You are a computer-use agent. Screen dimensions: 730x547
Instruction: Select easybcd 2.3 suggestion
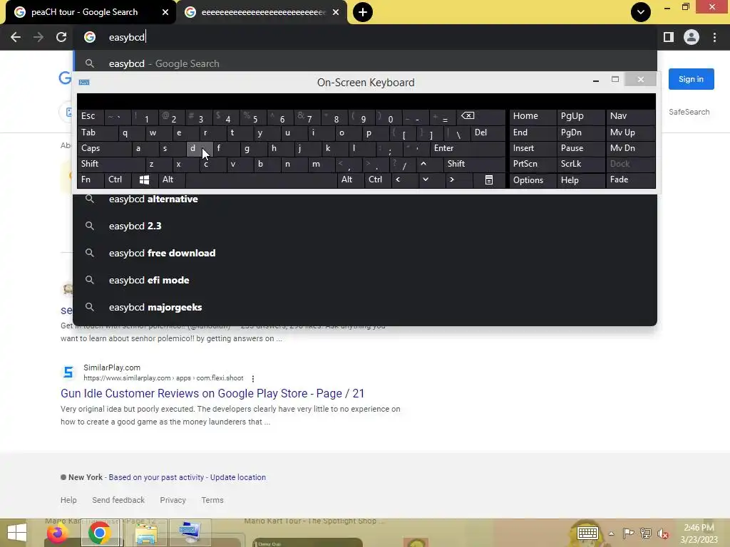(365, 226)
